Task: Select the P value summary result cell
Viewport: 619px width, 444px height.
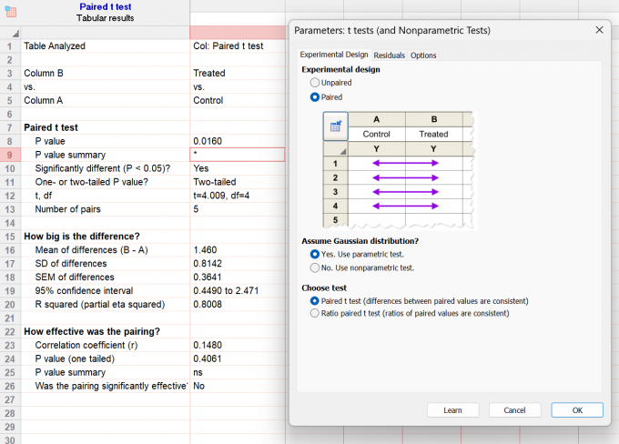Action: tap(238, 155)
